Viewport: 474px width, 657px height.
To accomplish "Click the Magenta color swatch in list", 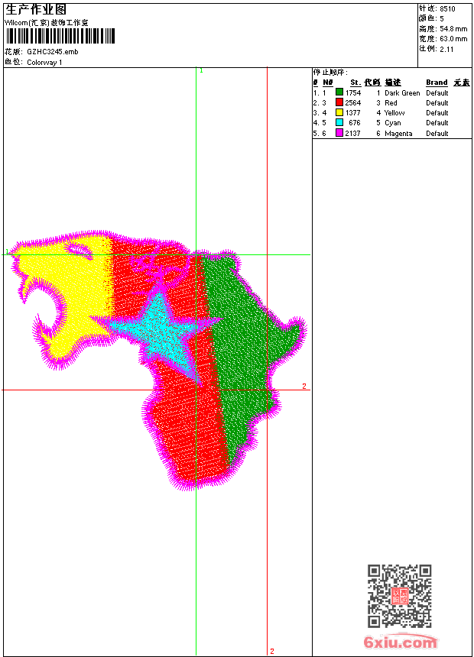I will 339,133.
